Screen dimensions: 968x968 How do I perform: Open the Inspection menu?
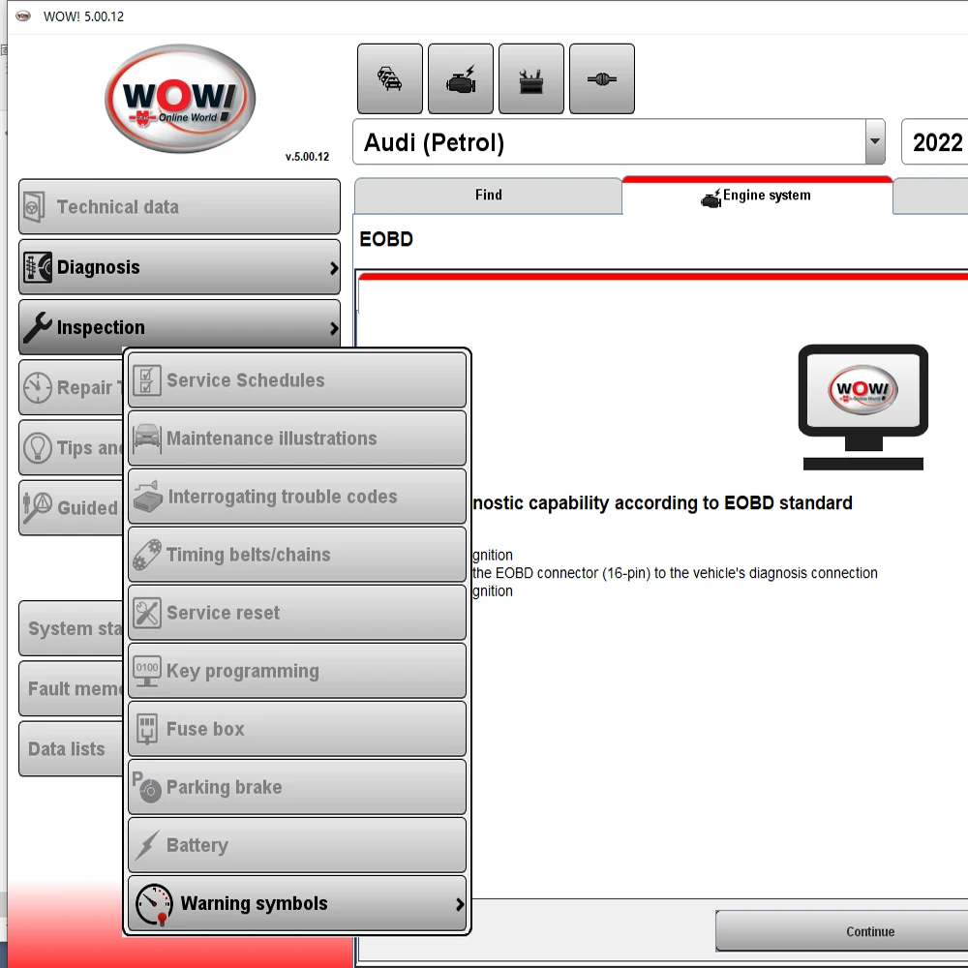[180, 326]
